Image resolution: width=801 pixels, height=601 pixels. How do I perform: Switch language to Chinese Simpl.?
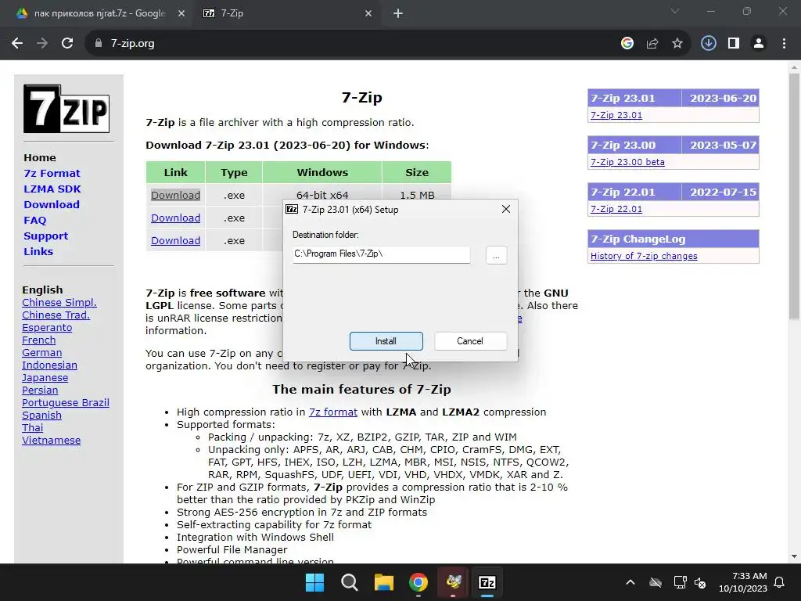point(59,303)
